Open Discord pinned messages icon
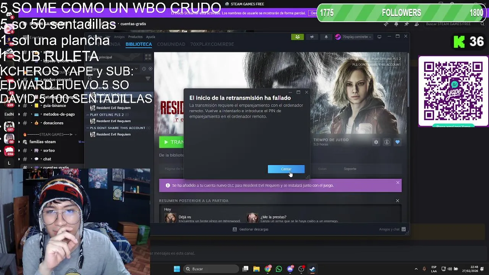 [406, 24]
